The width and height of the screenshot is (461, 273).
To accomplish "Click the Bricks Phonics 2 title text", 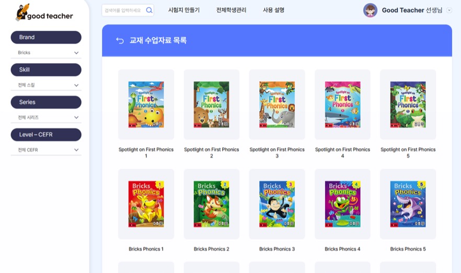I will [211, 249].
